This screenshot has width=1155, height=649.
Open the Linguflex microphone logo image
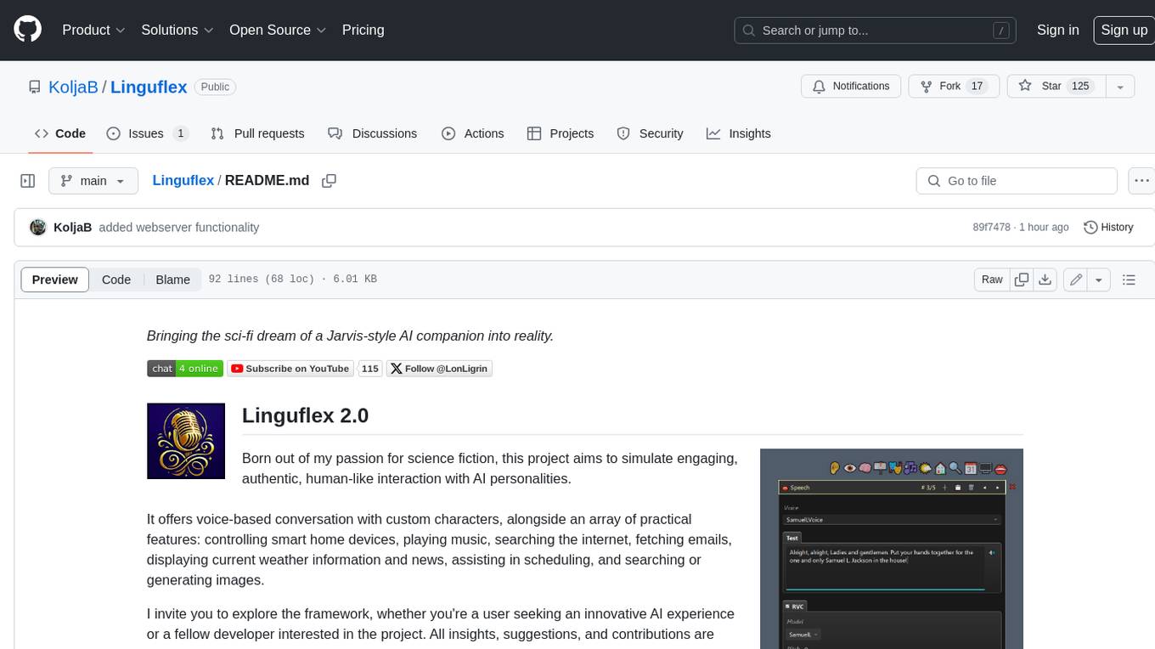click(186, 441)
